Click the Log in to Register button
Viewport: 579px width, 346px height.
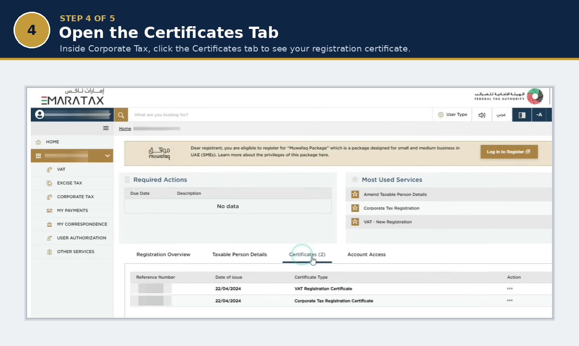[x=509, y=152]
